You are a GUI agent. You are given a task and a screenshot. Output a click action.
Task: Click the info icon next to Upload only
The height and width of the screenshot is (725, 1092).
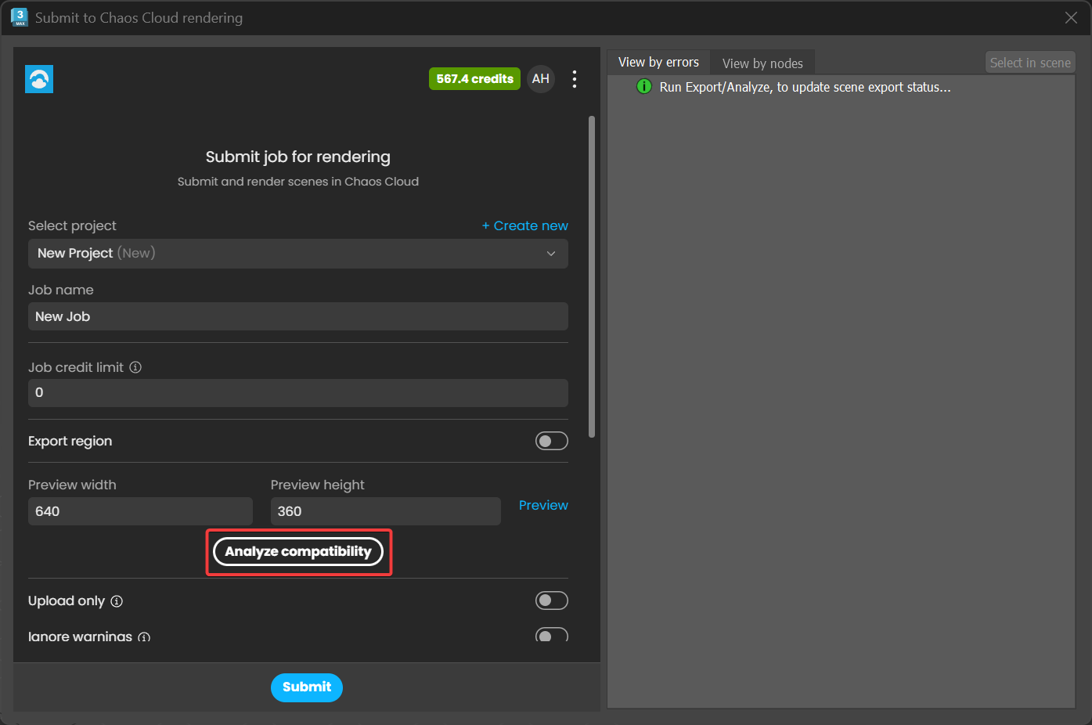[x=117, y=601]
